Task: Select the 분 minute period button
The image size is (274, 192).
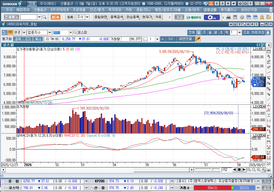Action: click(216, 33)
